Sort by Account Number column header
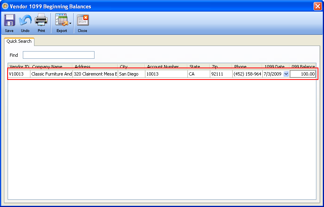This screenshot has width=324, height=207. coord(166,66)
